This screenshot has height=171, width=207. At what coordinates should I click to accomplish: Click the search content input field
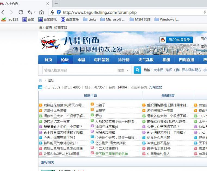[79, 70]
